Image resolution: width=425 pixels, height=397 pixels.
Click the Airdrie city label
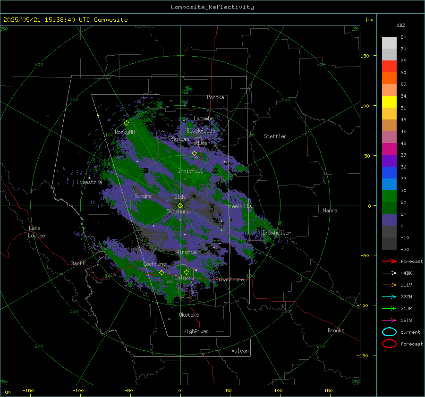(x=186, y=252)
